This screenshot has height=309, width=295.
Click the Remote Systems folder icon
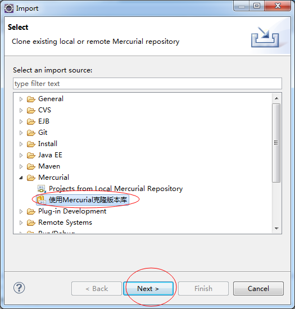tap(31, 222)
